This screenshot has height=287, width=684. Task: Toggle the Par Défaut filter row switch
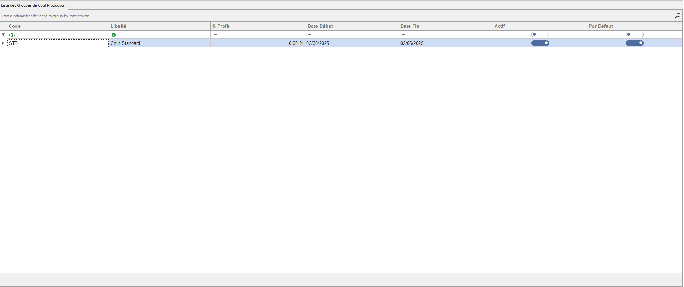(x=634, y=35)
